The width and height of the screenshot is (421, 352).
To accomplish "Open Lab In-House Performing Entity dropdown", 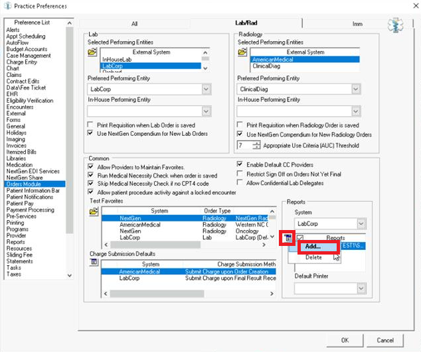I will tap(207, 111).
